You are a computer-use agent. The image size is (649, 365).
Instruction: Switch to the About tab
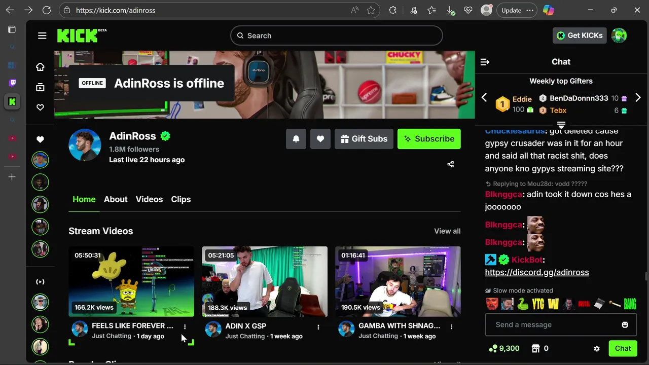coord(116,199)
